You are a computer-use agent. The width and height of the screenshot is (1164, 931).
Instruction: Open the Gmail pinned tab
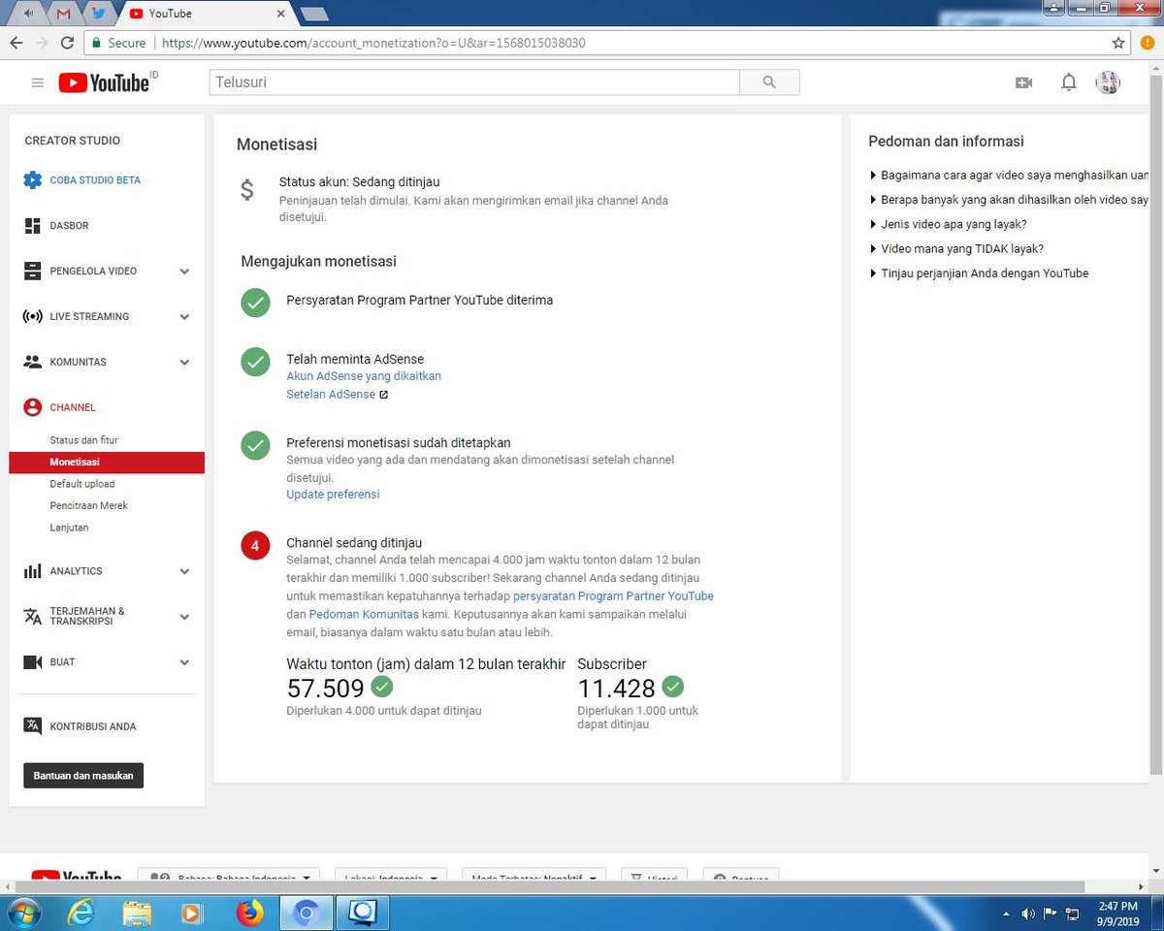[63, 14]
